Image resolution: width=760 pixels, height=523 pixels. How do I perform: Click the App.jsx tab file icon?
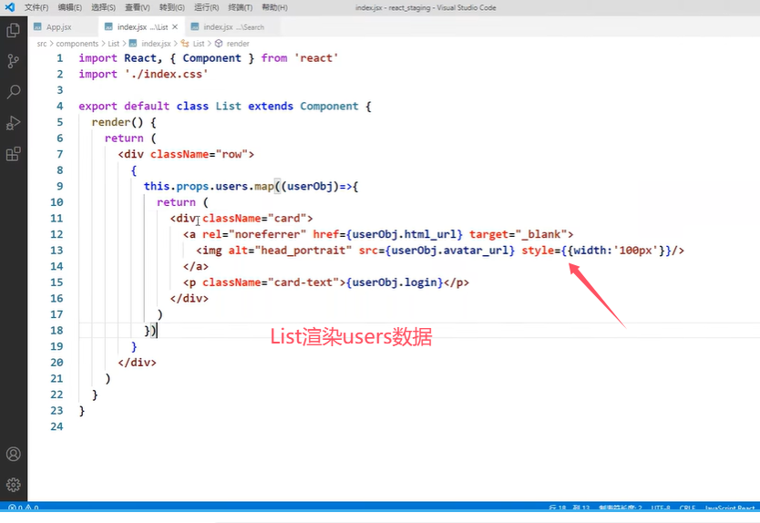37,27
